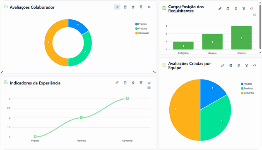Open hamburger menu of Cargo/Posição bar chart

coord(255,15)
